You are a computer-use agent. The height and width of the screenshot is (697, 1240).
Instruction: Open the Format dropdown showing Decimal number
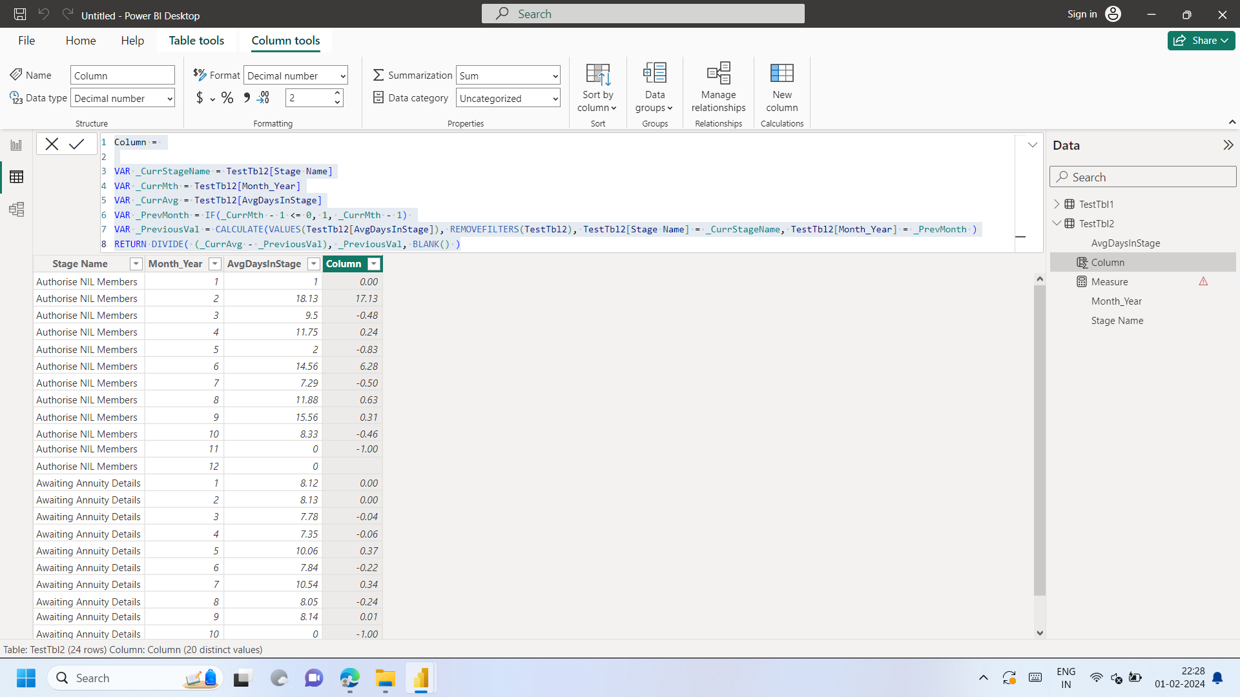[x=296, y=76]
